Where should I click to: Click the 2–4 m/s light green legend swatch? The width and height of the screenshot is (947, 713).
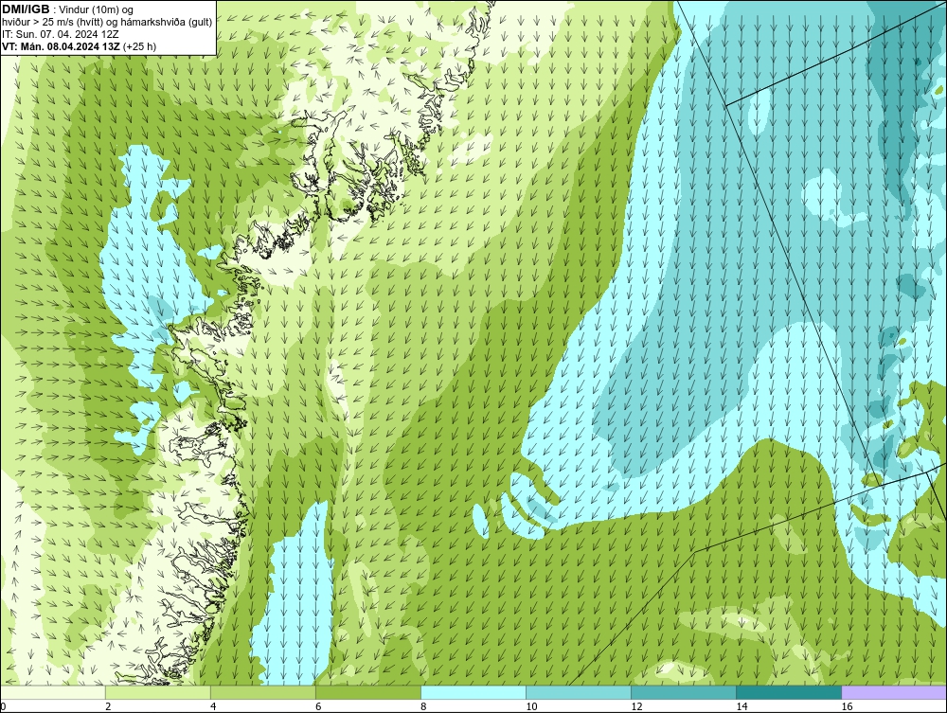(158, 692)
